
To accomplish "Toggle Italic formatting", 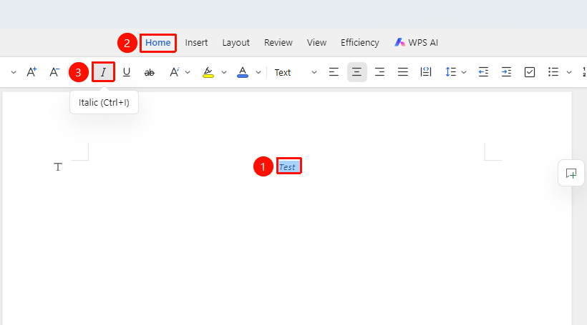I will click(x=103, y=72).
